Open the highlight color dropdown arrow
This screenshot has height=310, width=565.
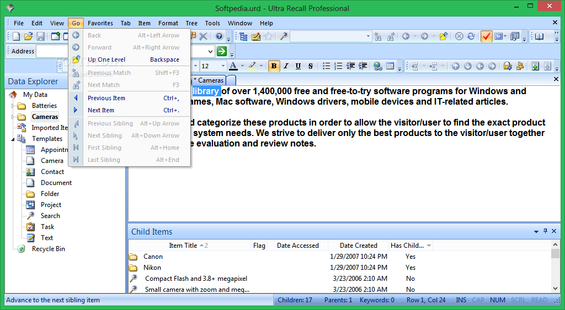click(261, 66)
